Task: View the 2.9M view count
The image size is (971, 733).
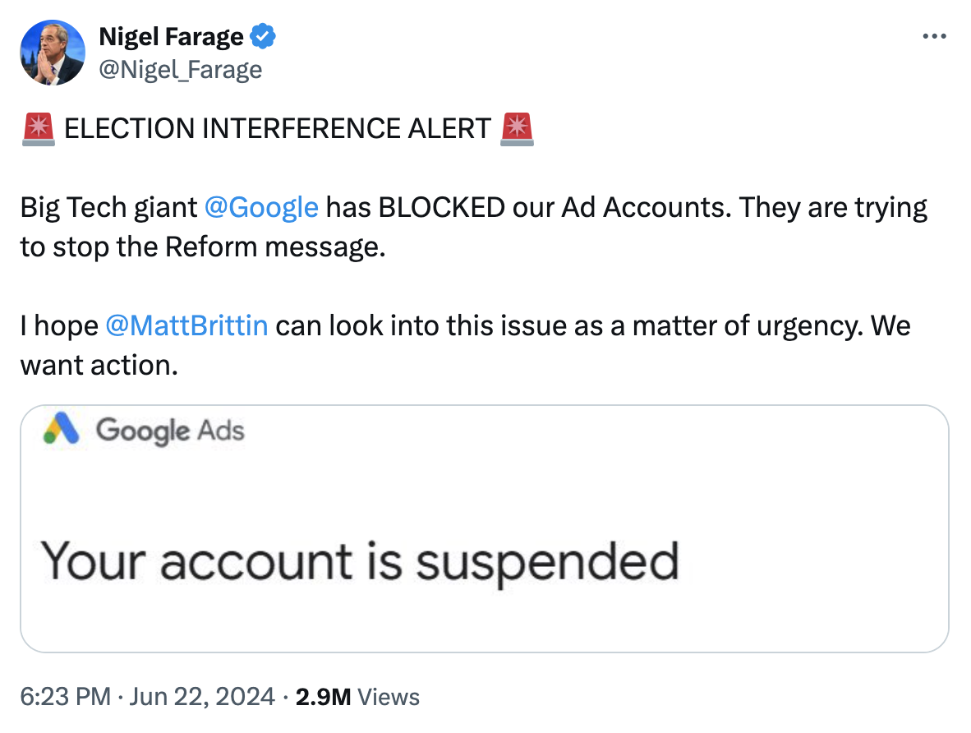Action: click(324, 698)
